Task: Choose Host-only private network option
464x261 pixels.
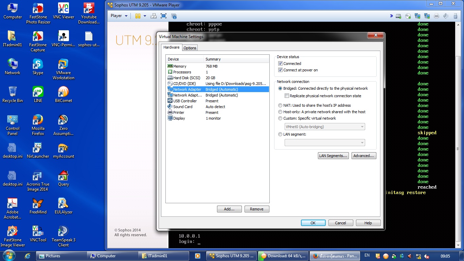Action: point(280,112)
